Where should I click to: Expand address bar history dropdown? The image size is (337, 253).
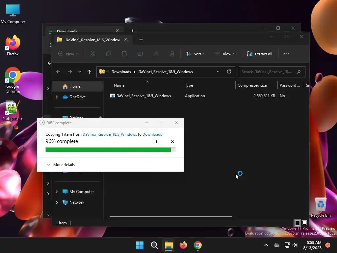click(x=218, y=71)
